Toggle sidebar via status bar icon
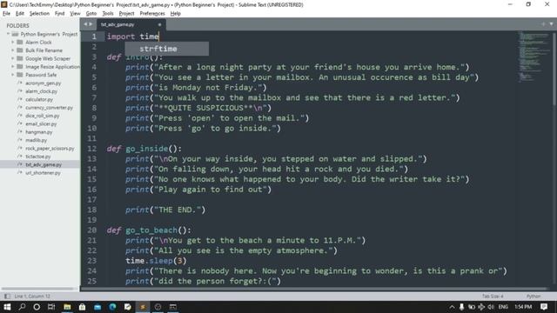 pyautogui.click(x=7, y=296)
